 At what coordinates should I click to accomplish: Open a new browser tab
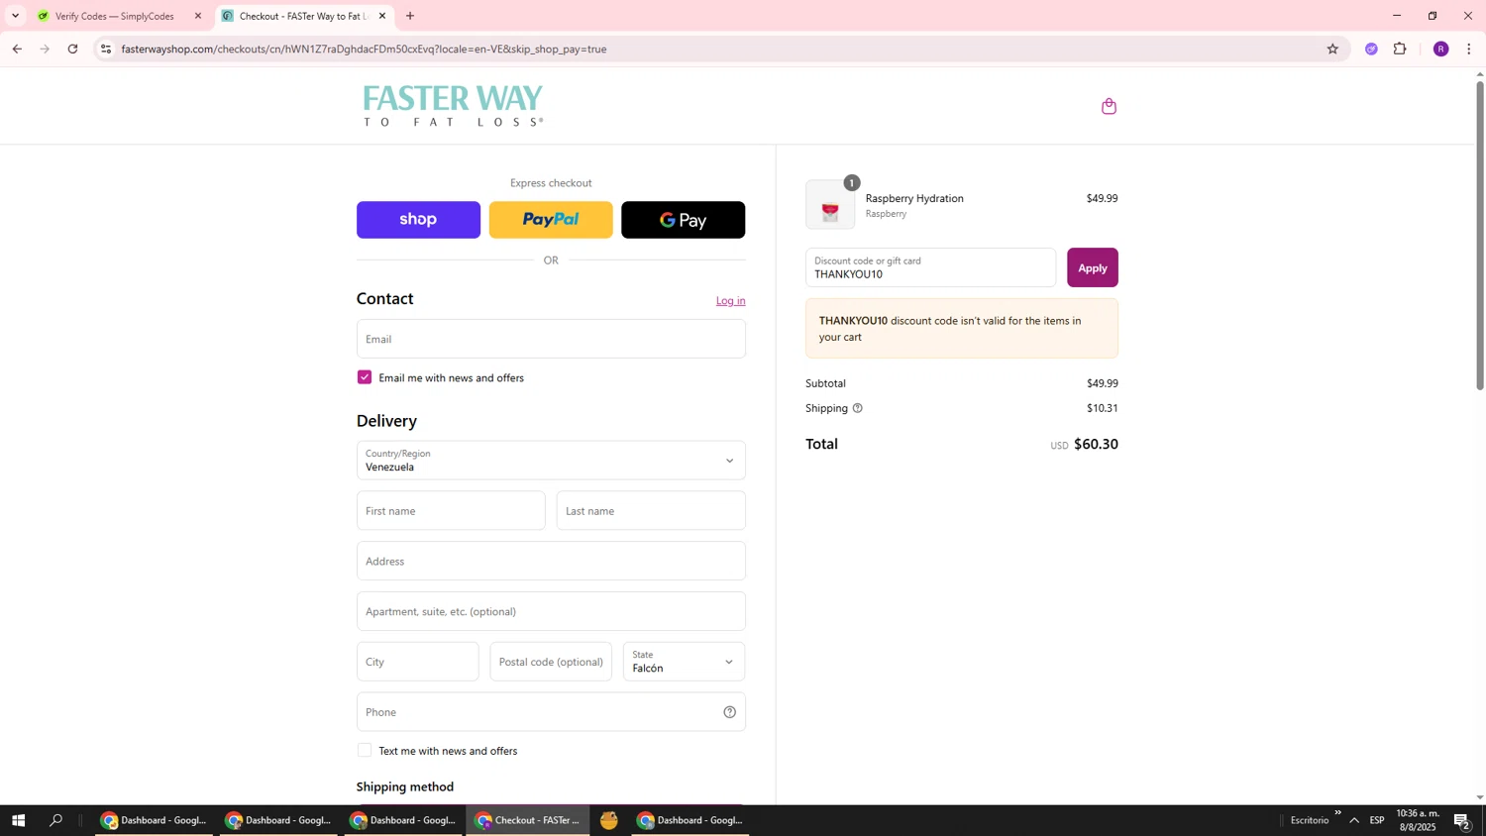(410, 16)
